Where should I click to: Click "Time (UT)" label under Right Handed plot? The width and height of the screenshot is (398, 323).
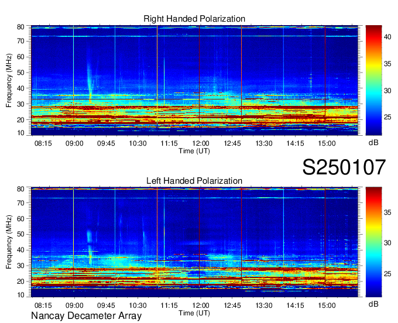pos(194,151)
